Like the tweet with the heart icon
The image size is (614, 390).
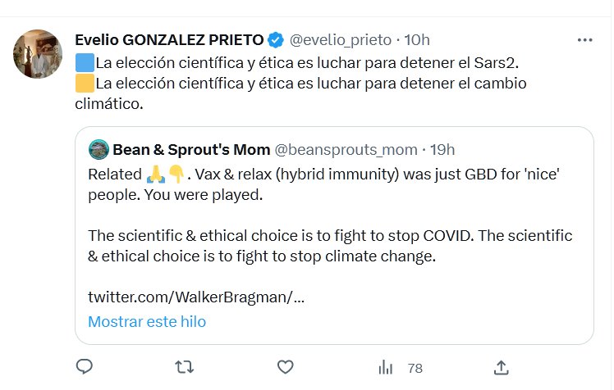pyautogui.click(x=285, y=367)
